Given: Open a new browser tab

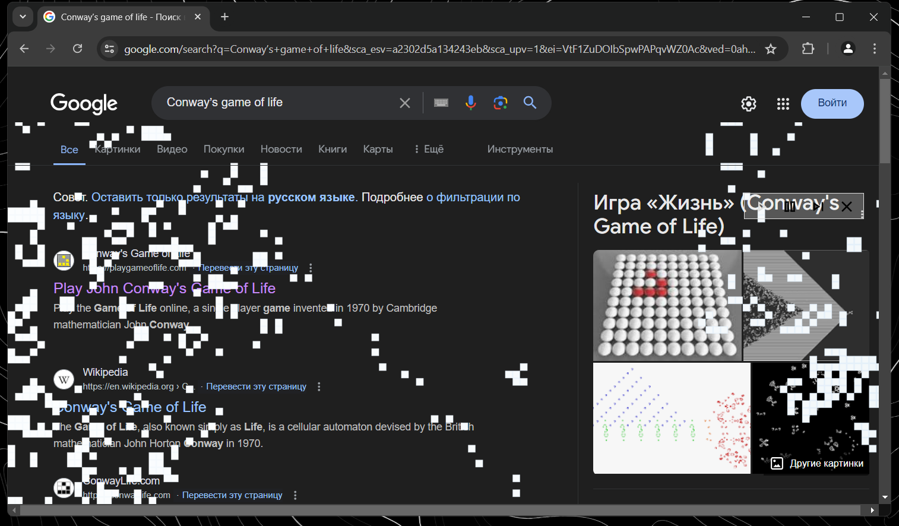Looking at the screenshot, I should click(x=224, y=17).
